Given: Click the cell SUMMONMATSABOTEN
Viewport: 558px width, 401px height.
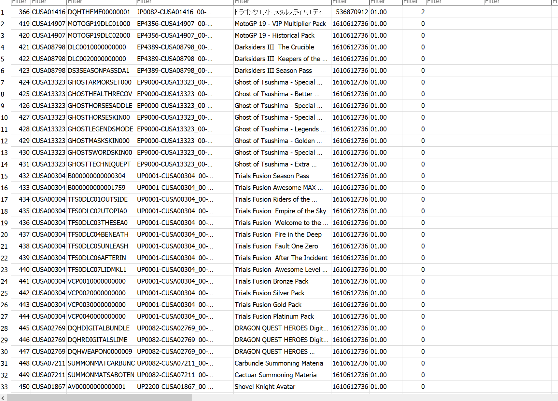Looking at the screenshot, I should point(101,375).
